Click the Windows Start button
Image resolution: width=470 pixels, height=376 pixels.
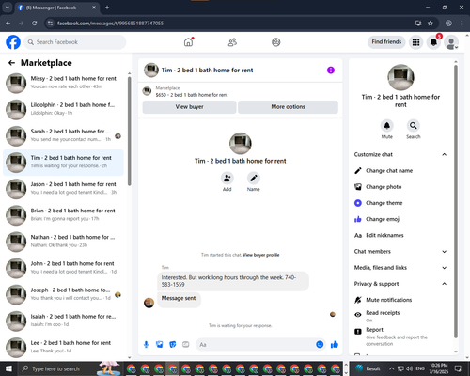(8, 368)
